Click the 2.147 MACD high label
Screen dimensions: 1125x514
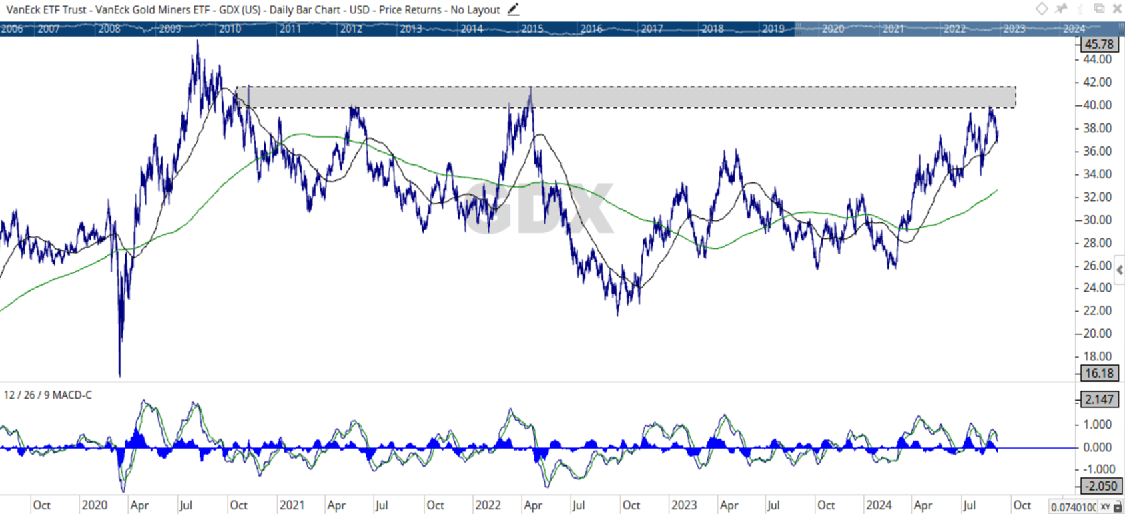pos(1099,399)
